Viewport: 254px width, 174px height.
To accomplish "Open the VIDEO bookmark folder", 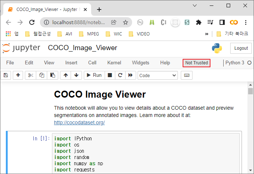I will point(139,34).
